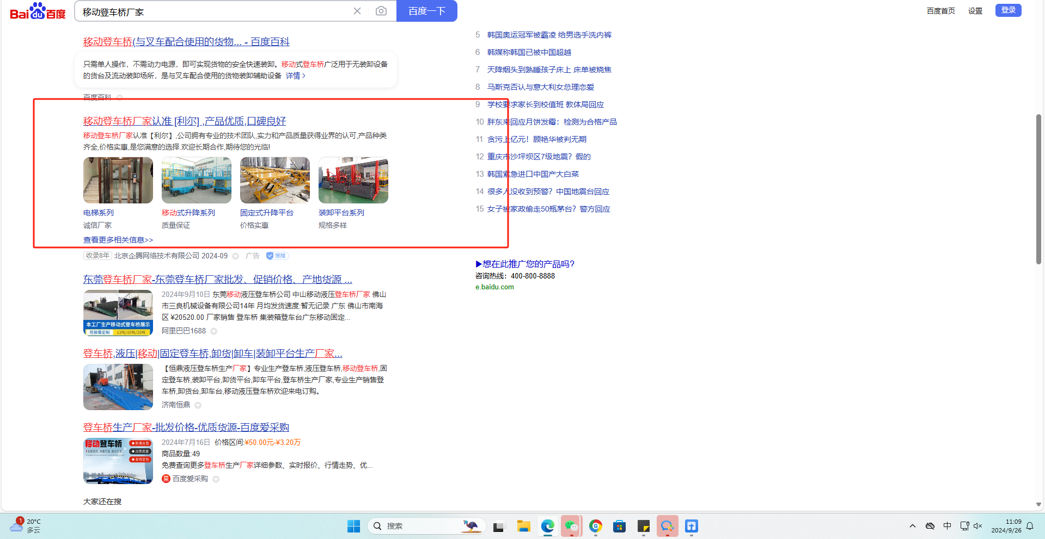Open Task View from the taskbar

pyautogui.click(x=498, y=526)
